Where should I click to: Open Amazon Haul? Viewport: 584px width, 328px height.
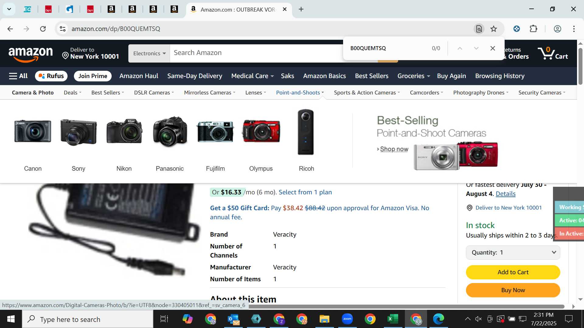139,76
